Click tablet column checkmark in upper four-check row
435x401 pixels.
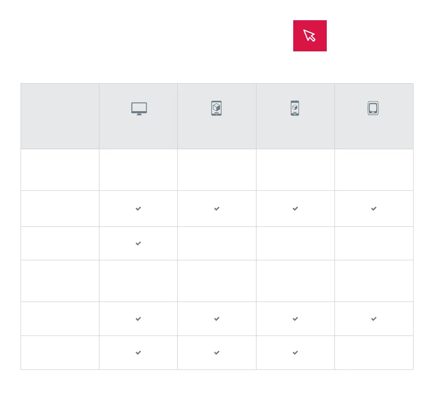pyautogui.click(x=216, y=209)
